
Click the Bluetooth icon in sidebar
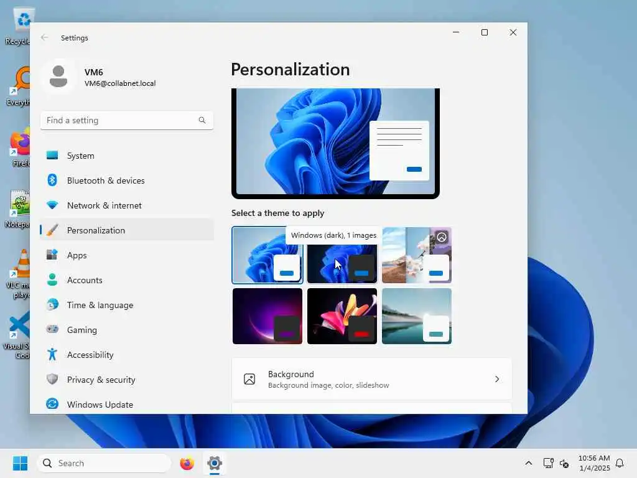[52, 180]
